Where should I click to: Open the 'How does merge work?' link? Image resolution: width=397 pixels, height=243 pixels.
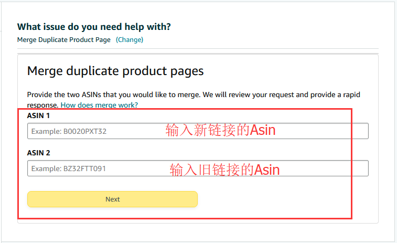[99, 105]
